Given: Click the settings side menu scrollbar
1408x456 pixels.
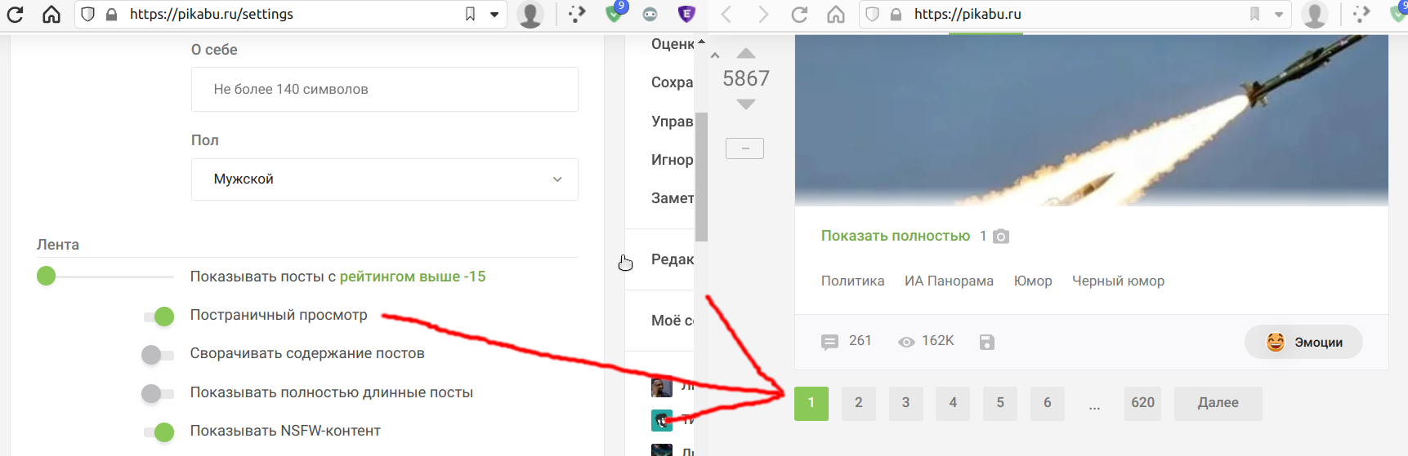Looking at the screenshot, I should click(701, 177).
